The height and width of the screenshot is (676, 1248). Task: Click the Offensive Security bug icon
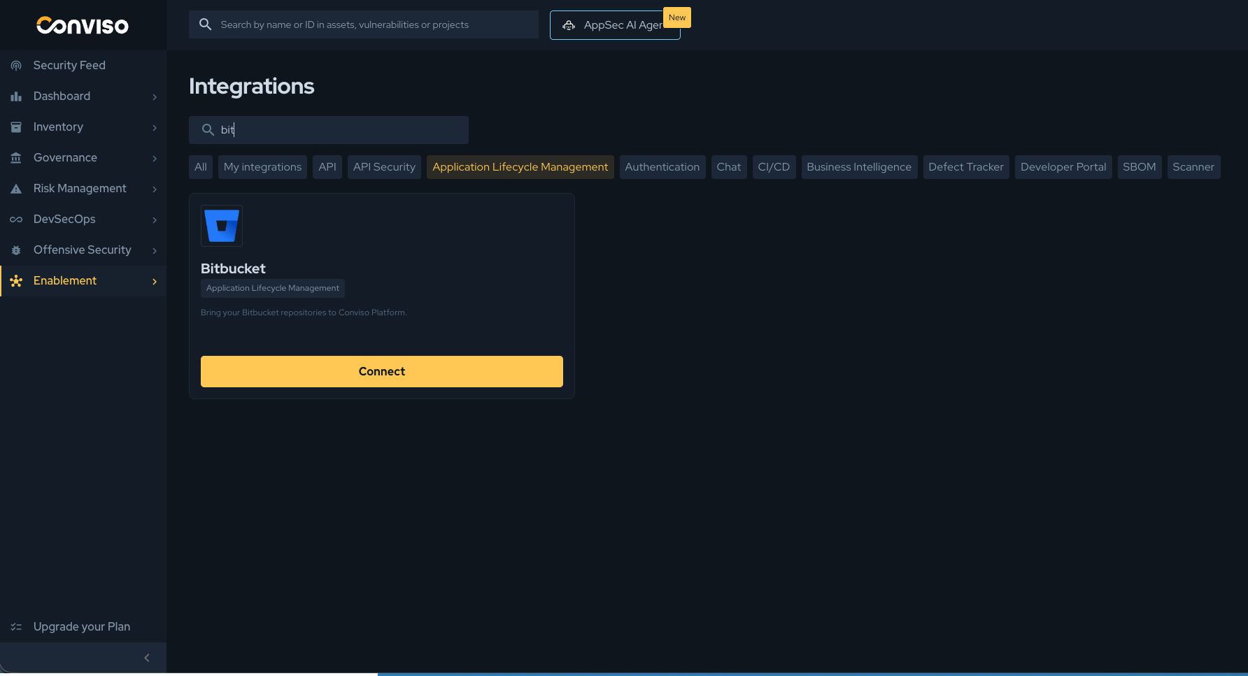(16, 250)
